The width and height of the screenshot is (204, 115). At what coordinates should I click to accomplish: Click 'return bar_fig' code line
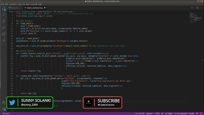(28, 93)
